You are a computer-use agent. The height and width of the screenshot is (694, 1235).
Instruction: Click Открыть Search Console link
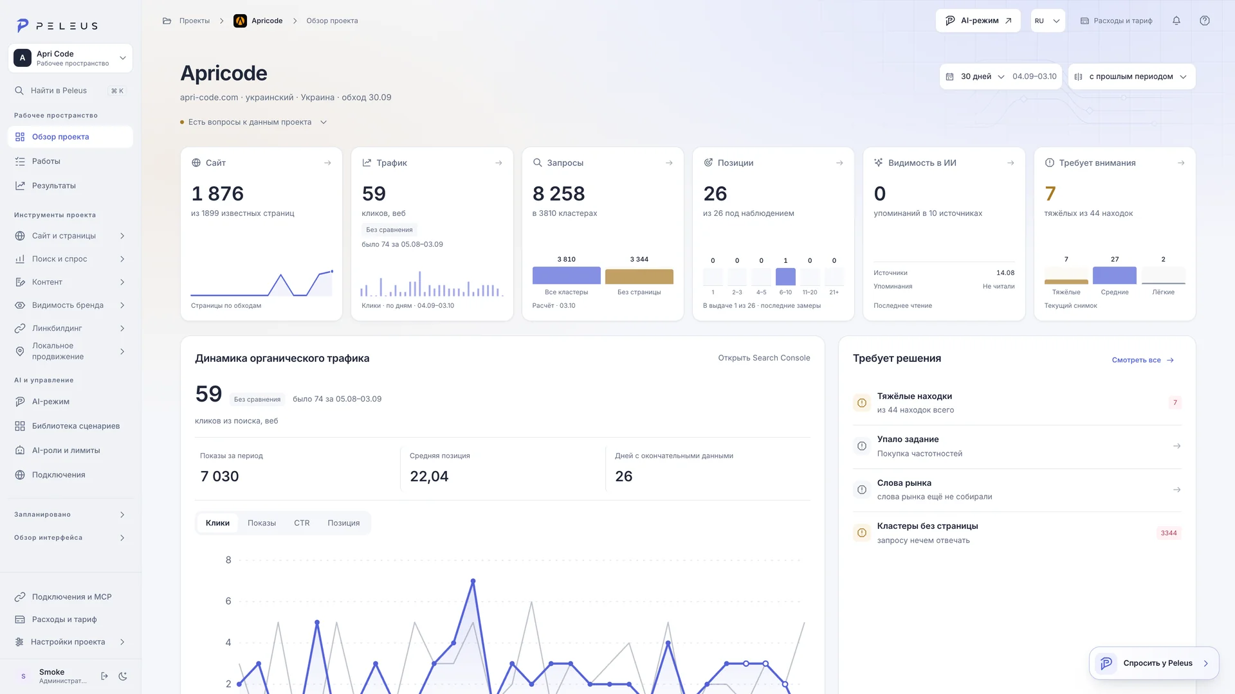point(764,358)
